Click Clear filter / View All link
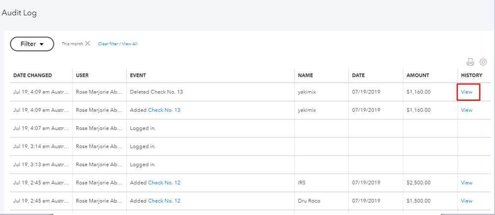This screenshot has width=495, height=215. [x=117, y=44]
